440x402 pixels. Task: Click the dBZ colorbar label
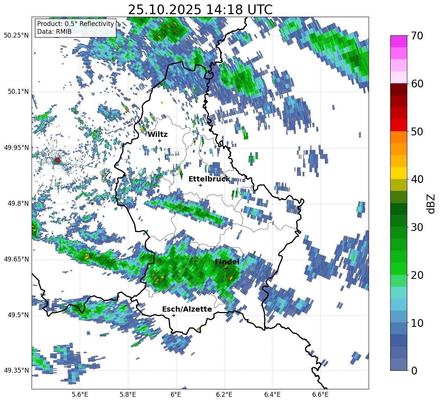[431, 203]
